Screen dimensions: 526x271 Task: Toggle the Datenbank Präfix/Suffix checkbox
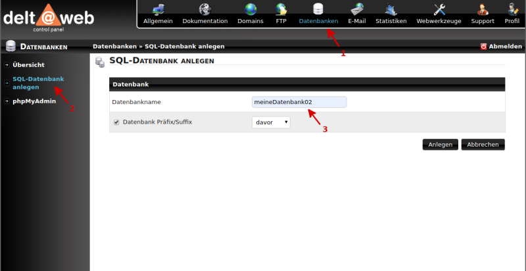point(116,122)
